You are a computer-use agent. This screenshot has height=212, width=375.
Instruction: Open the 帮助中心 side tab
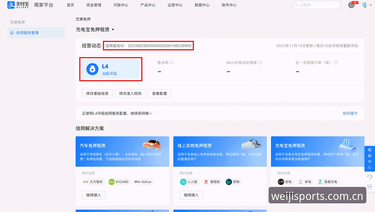pyautogui.click(x=370, y=159)
